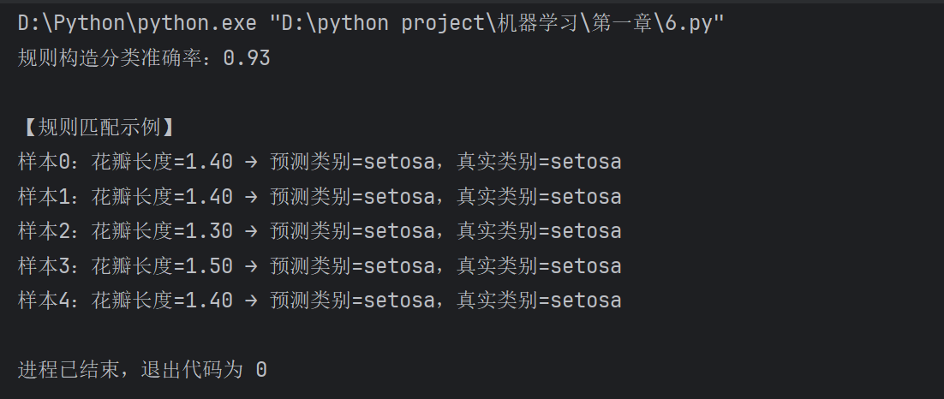Click predicted setosa in 样本1 row
The height and width of the screenshot is (399, 944).
pos(399,197)
